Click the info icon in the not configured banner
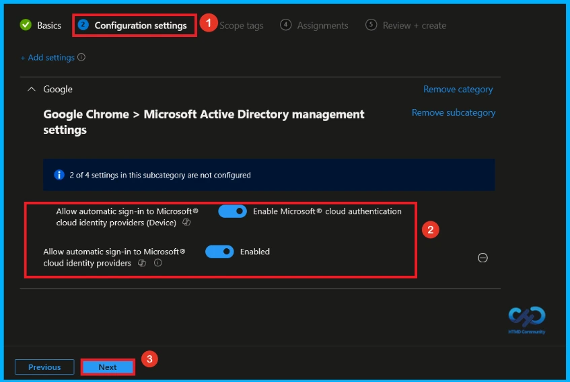 pyautogui.click(x=59, y=175)
